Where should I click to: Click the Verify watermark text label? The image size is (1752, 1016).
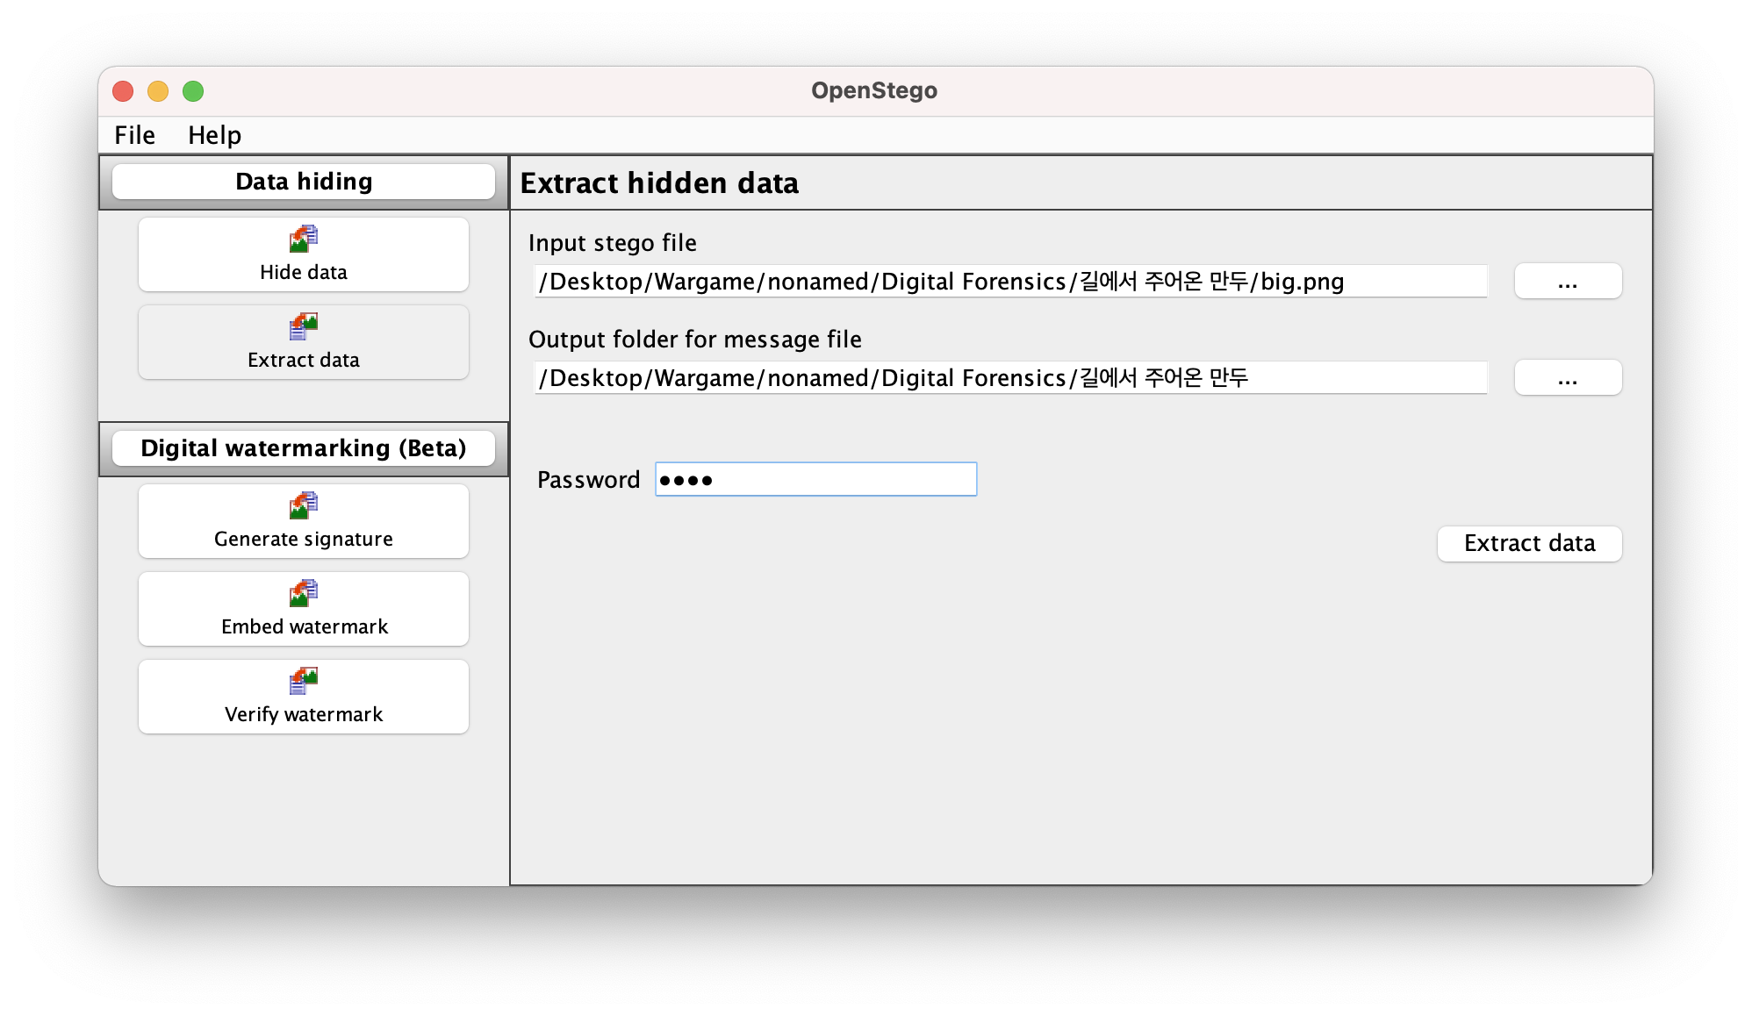point(304,714)
